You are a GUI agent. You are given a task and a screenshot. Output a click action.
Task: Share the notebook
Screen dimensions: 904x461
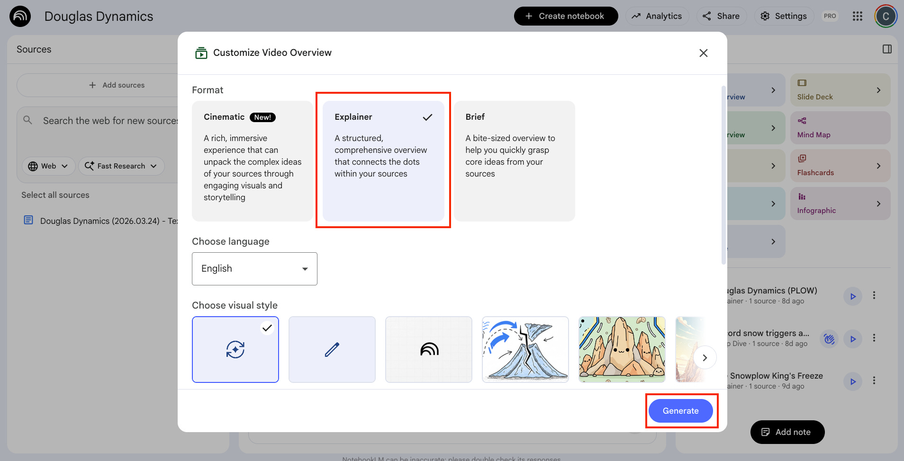pyautogui.click(x=721, y=16)
